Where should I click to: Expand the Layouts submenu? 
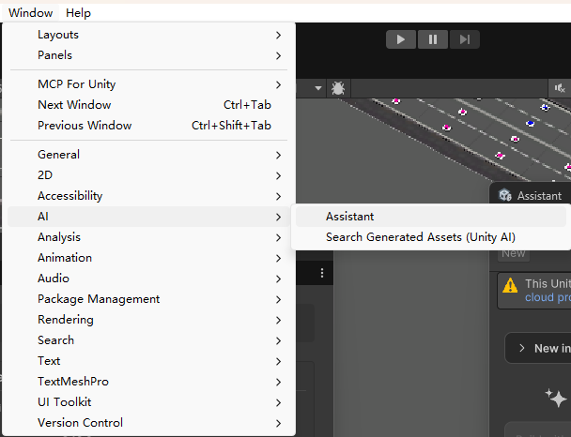(148, 35)
